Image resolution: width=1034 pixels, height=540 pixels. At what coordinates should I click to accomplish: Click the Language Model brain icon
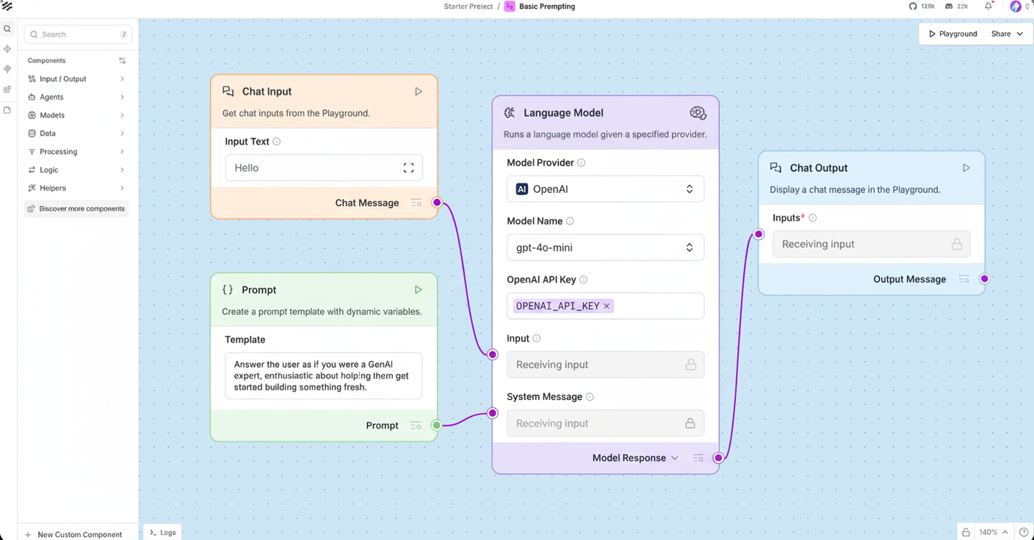(x=698, y=113)
